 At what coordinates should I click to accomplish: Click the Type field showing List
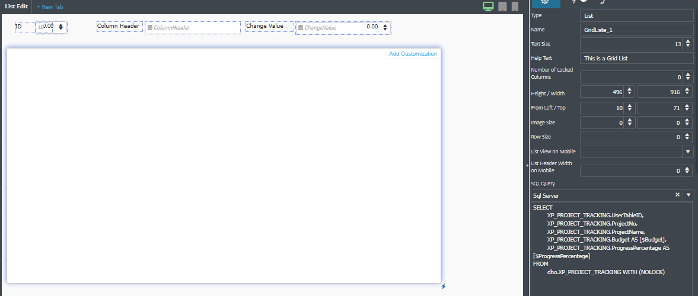pos(636,15)
